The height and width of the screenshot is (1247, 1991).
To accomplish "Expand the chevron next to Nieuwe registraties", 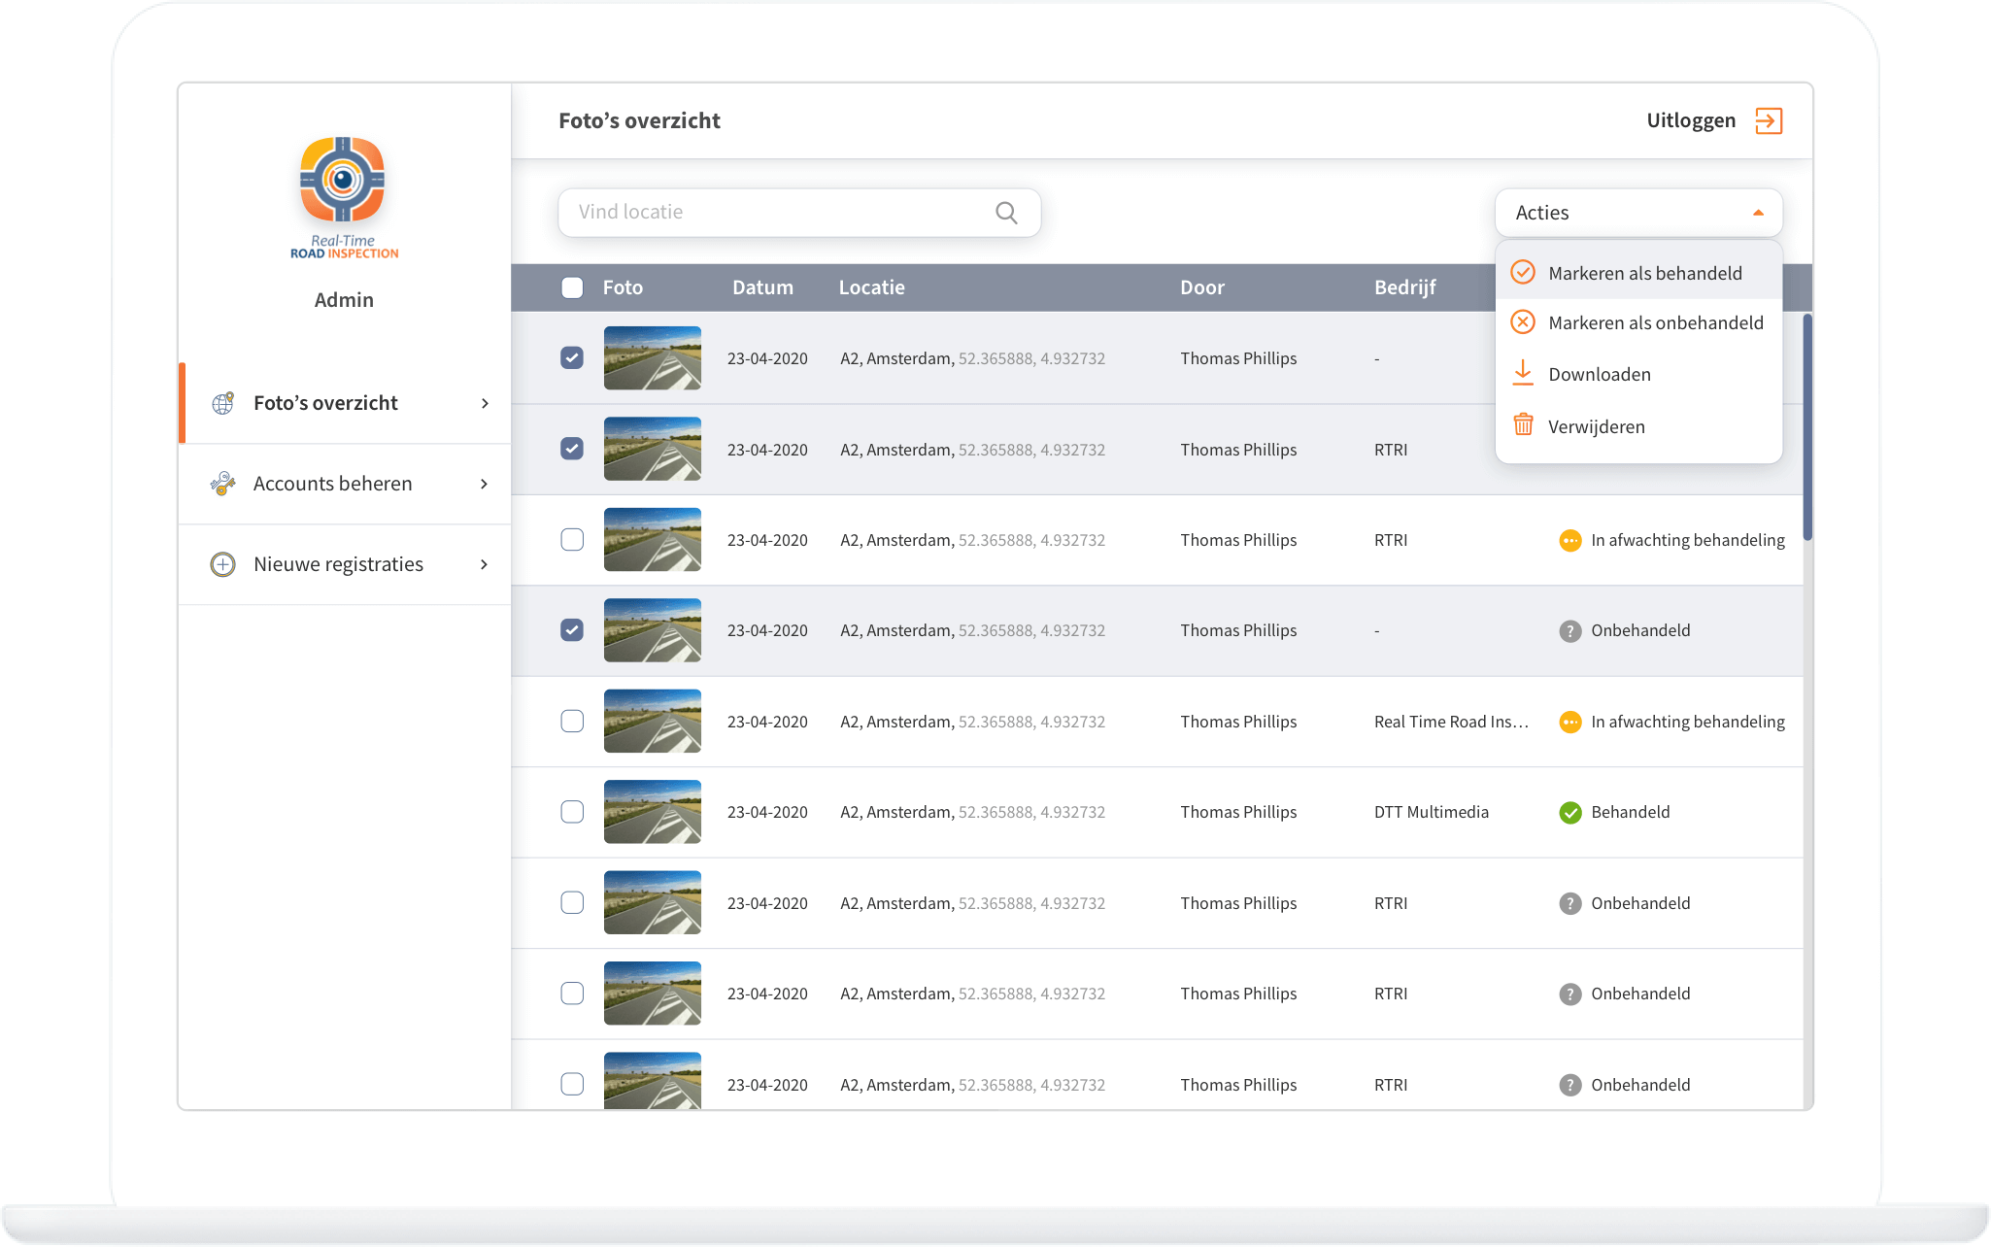I will [x=485, y=564].
